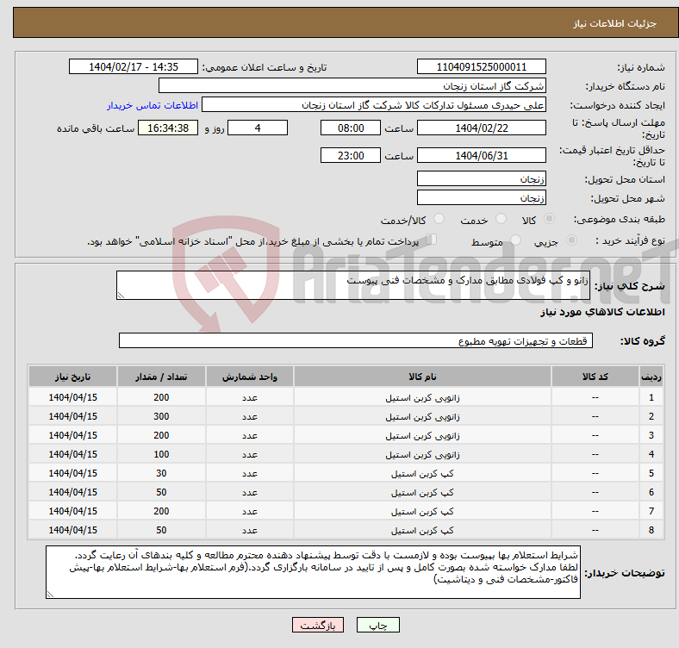Click the کد کالا column header

pos(595,377)
